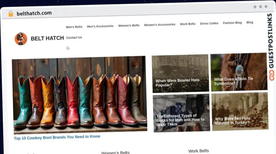Viewport: 276px width, 154px height.
Task: Open When Were Bowler Hats Popular article
Action: tap(177, 83)
